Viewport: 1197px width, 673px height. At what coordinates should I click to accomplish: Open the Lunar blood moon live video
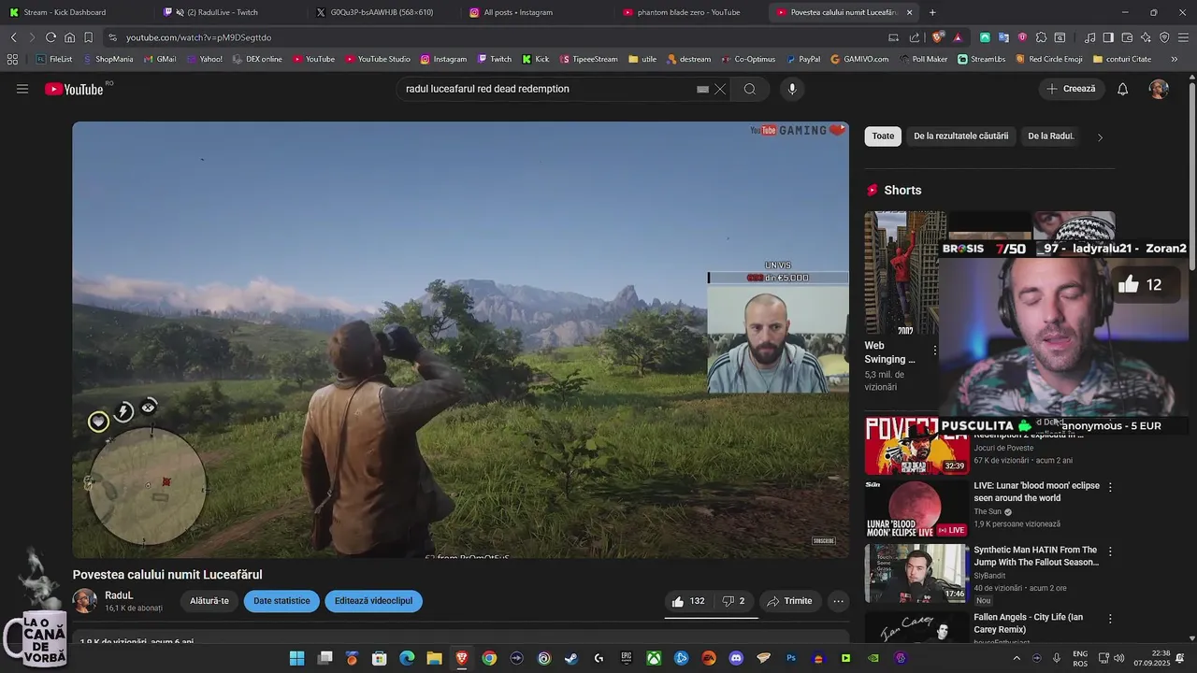coord(916,509)
